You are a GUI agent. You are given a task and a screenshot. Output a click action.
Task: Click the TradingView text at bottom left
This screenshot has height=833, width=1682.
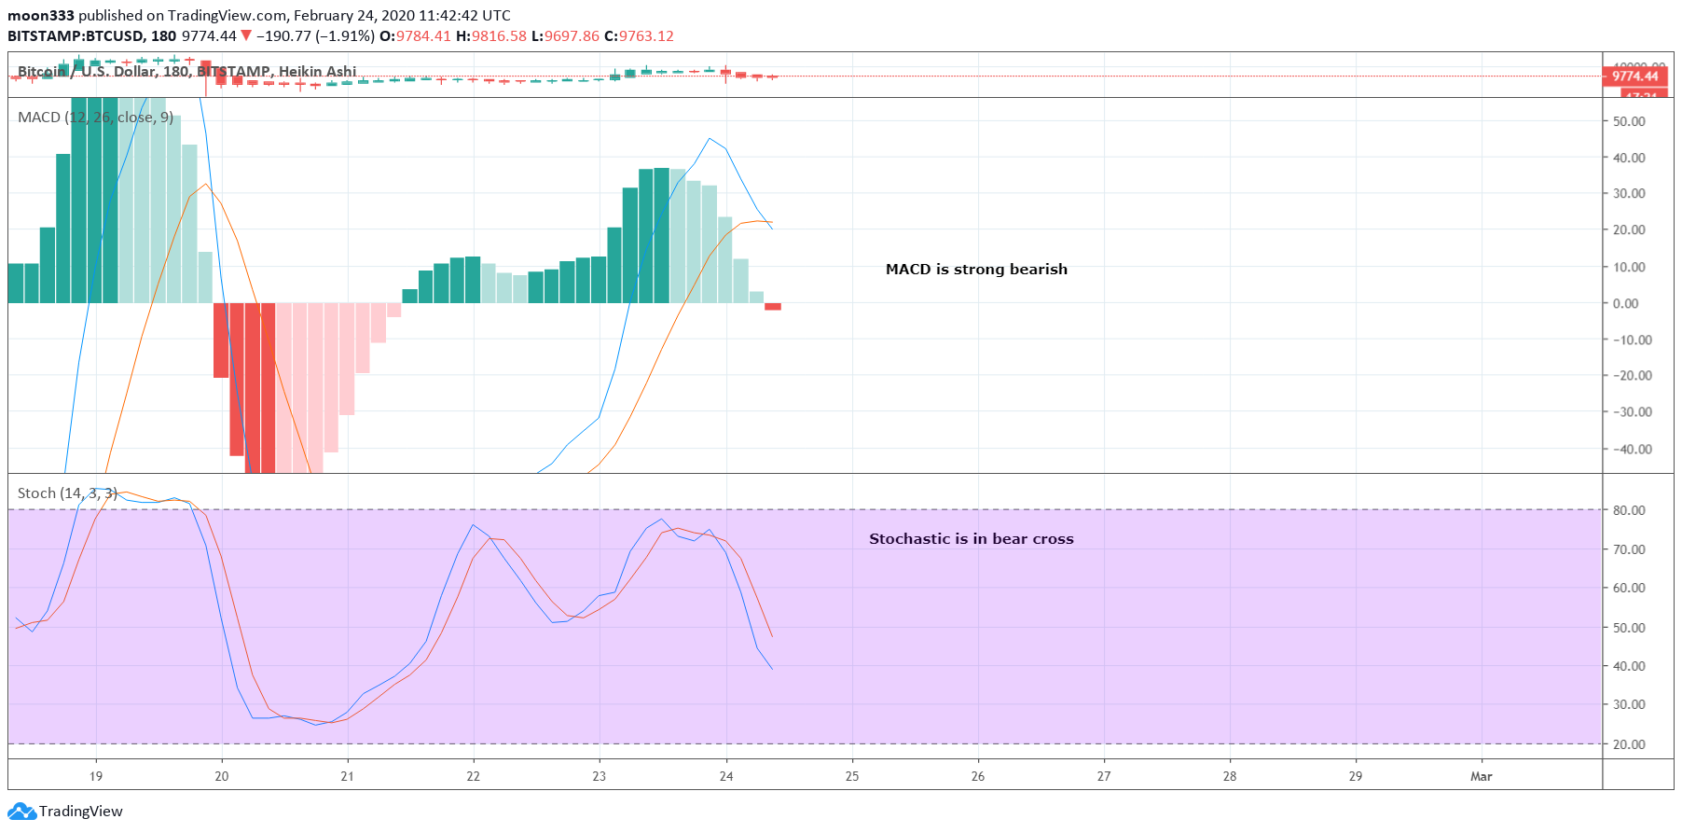click(80, 812)
